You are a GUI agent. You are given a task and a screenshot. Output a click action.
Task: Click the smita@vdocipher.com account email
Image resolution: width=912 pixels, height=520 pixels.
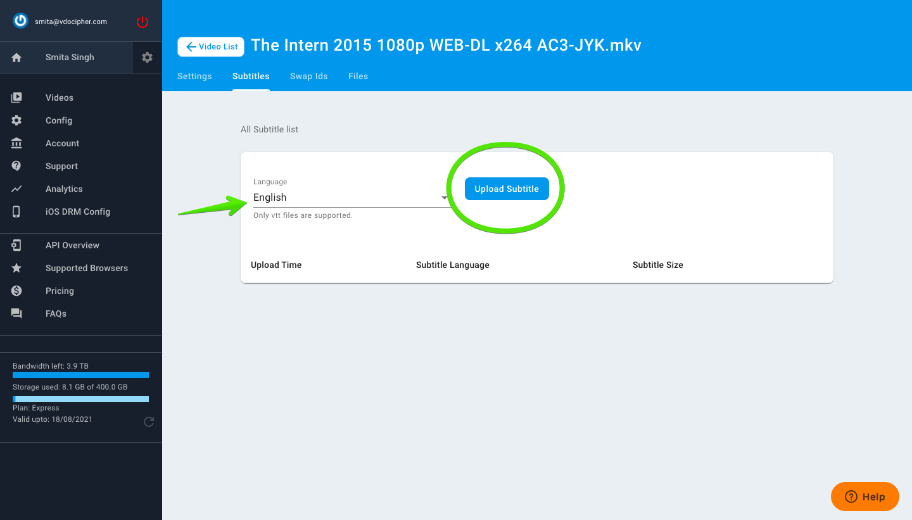(71, 22)
